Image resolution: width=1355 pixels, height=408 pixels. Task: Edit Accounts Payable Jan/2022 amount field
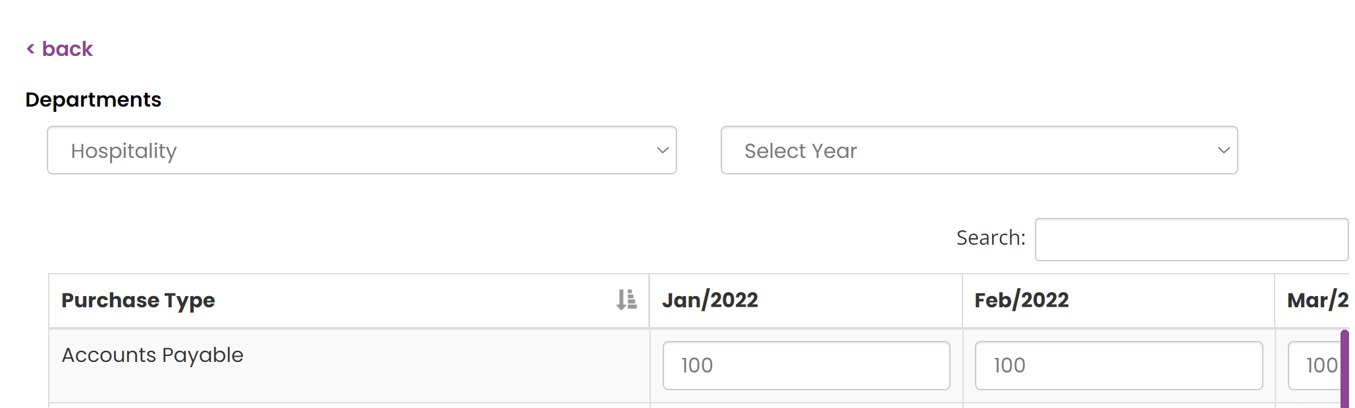click(806, 365)
